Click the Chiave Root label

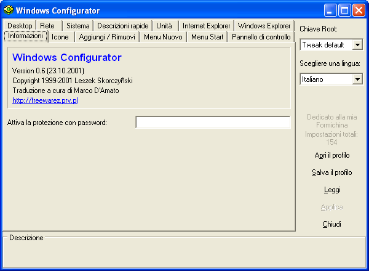[319, 29]
